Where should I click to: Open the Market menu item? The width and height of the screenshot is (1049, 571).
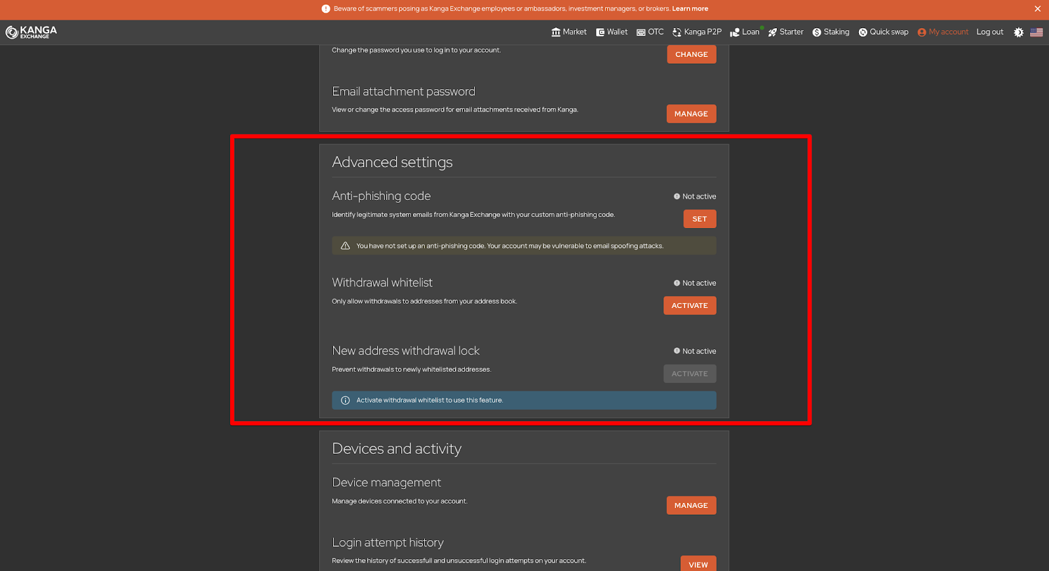click(x=569, y=32)
